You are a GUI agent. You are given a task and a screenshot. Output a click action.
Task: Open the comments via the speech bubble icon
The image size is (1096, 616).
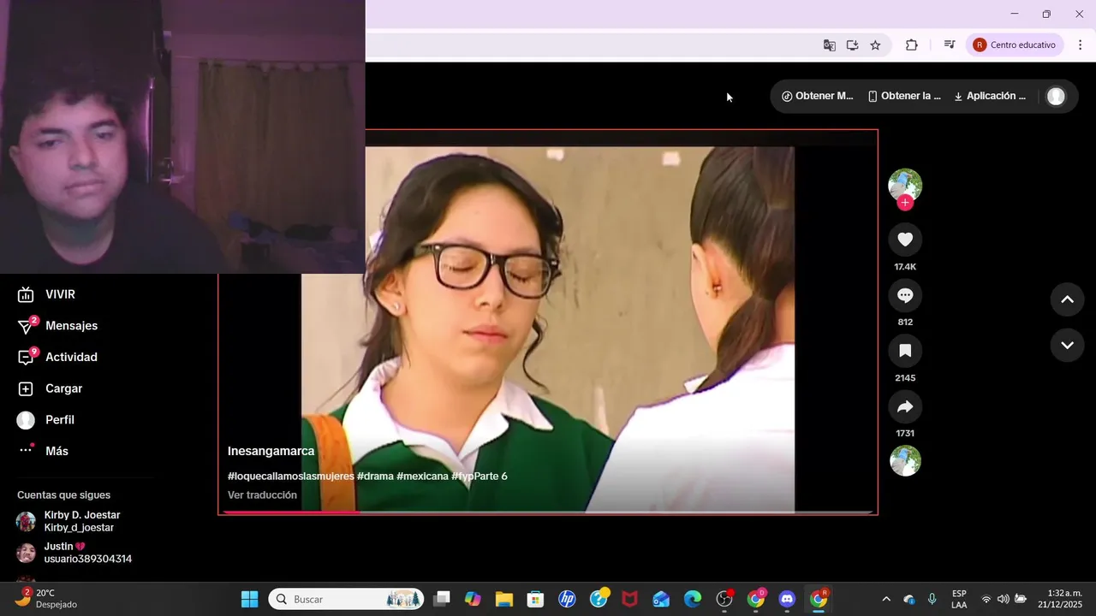[x=905, y=295]
